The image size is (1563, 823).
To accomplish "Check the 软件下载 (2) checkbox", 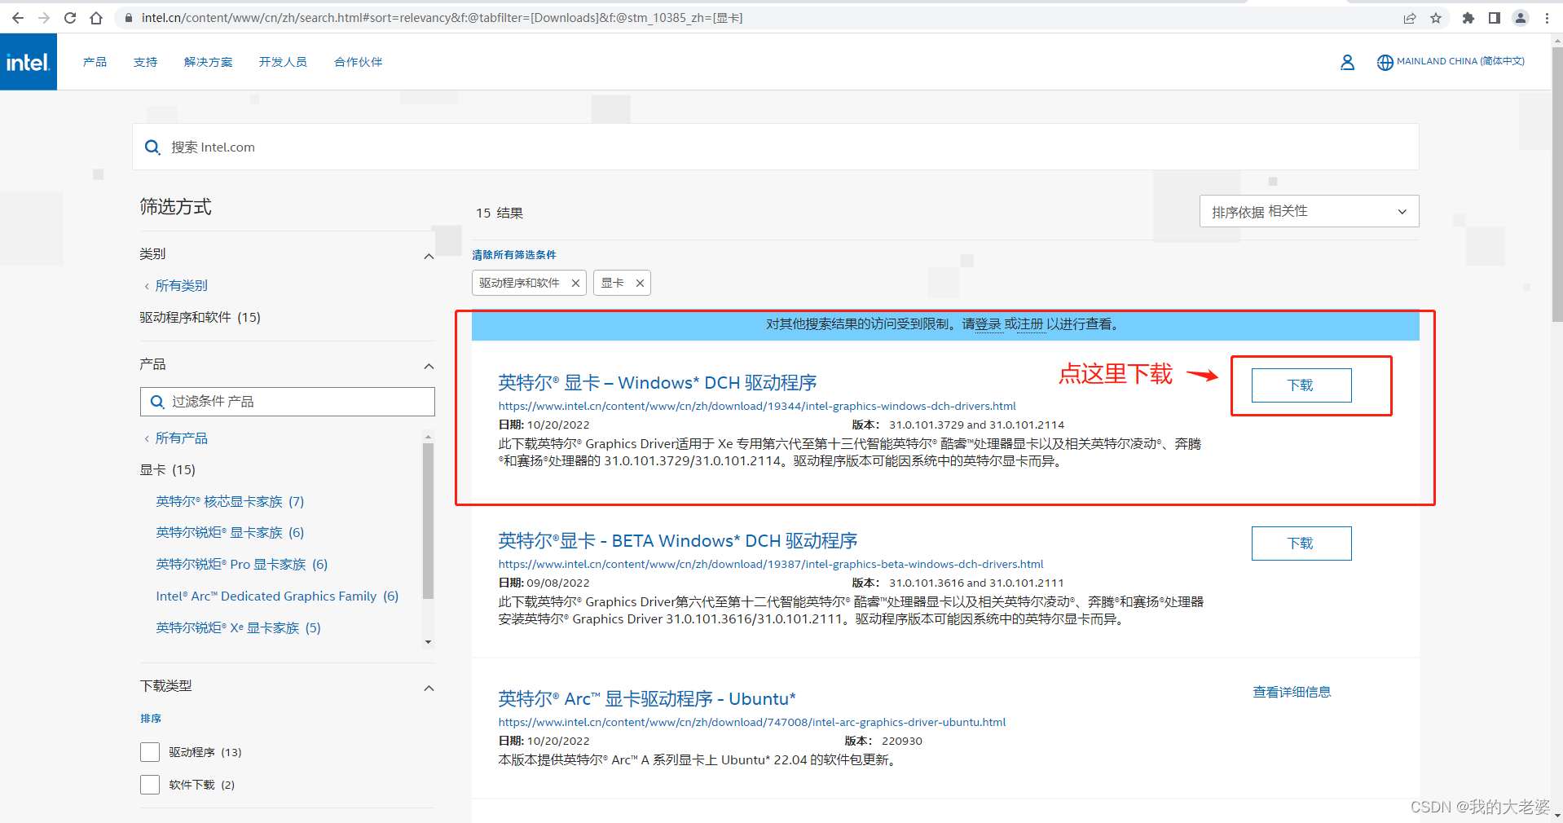I will 150,785.
